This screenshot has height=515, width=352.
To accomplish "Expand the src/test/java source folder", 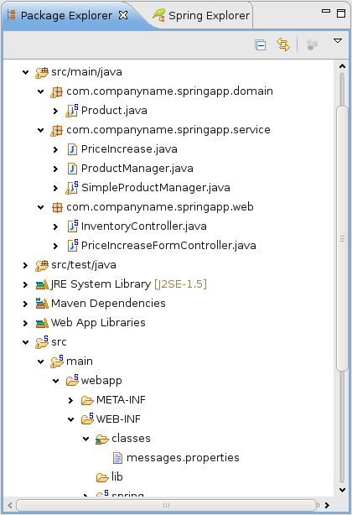I will click(26, 265).
